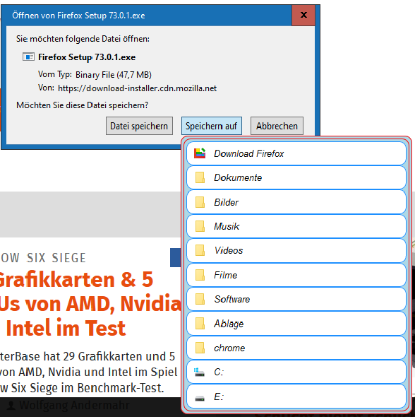The height and width of the screenshot is (417, 415).
Task: Select the Musik menu entry
Action: click(x=296, y=226)
